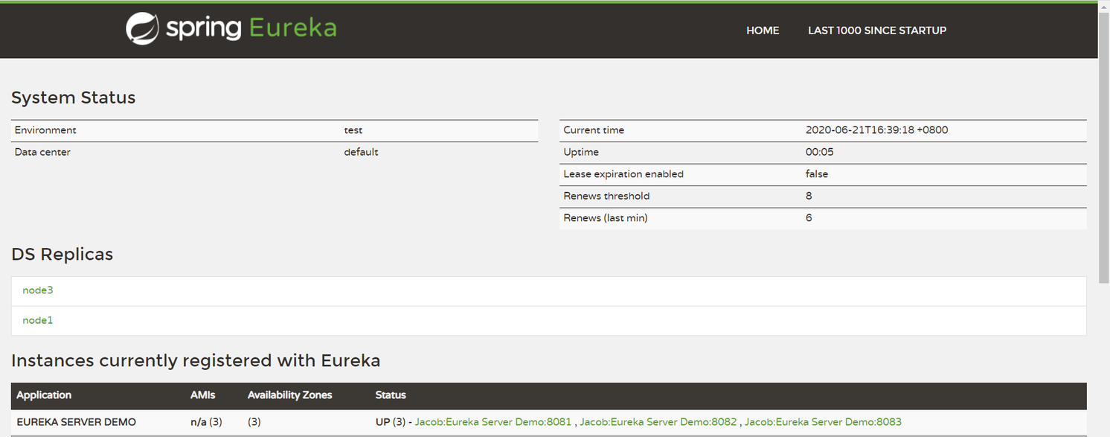Viewport: 1110px width, 437px height.
Task: Click the Environment label cell
Action: tap(45, 130)
